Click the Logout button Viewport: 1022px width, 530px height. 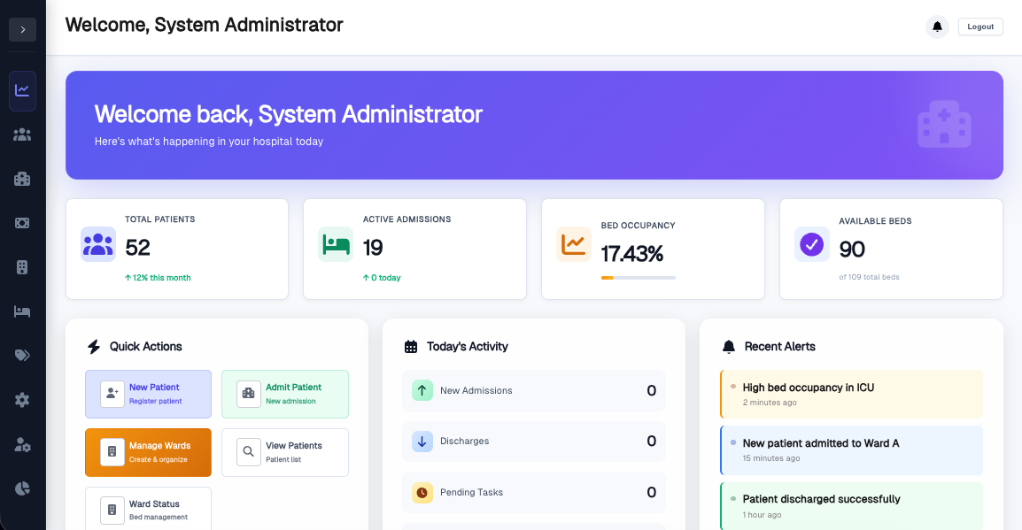[x=979, y=27]
